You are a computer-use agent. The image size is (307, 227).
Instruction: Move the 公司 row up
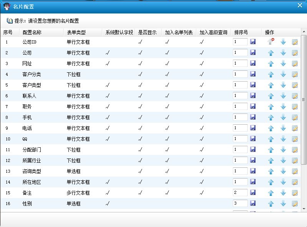[x=270, y=53]
